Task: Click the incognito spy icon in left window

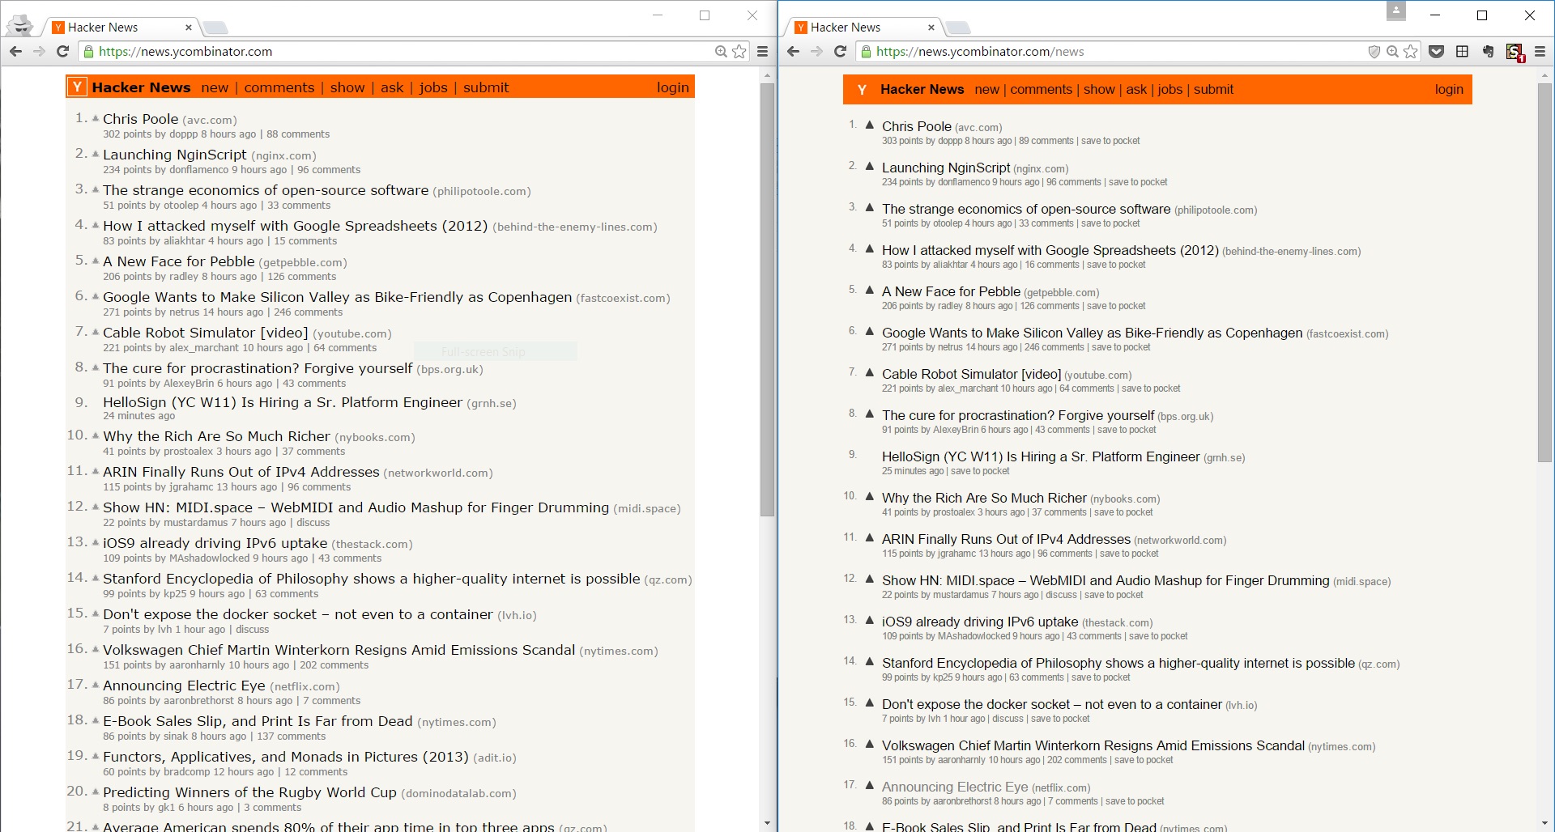Action: click(20, 27)
